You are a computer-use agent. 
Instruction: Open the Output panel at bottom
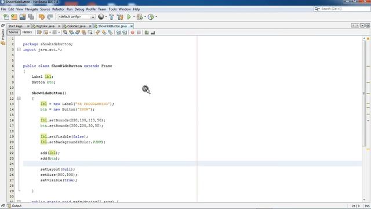(x=14, y=206)
